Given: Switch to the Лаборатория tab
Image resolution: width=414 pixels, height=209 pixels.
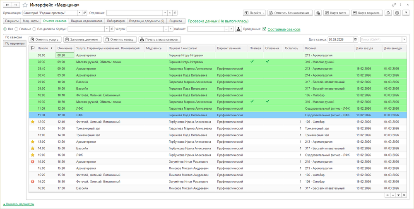Looking at the screenshot, I should (115, 21).
